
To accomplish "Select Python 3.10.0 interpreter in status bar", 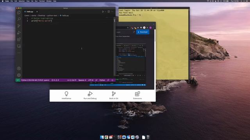I will tap(35, 80).
